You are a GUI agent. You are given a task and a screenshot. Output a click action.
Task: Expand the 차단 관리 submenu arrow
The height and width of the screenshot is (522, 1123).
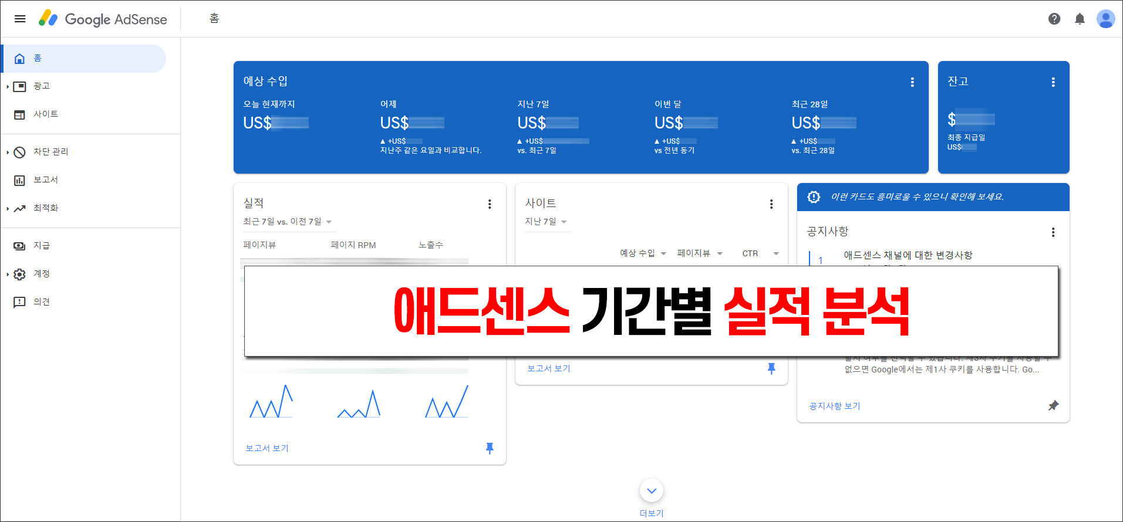[x=7, y=152]
